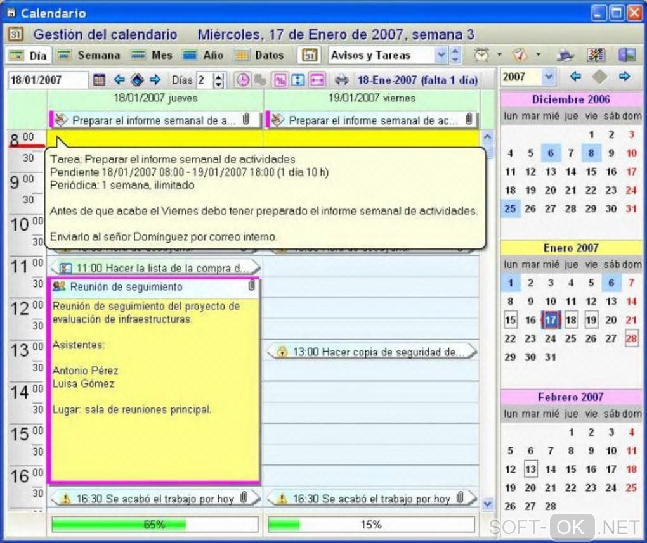Click the paperclip on Reunión de seguimiento

point(252,285)
